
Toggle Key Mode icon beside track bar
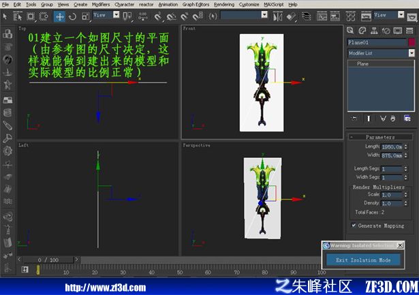coord(25,269)
